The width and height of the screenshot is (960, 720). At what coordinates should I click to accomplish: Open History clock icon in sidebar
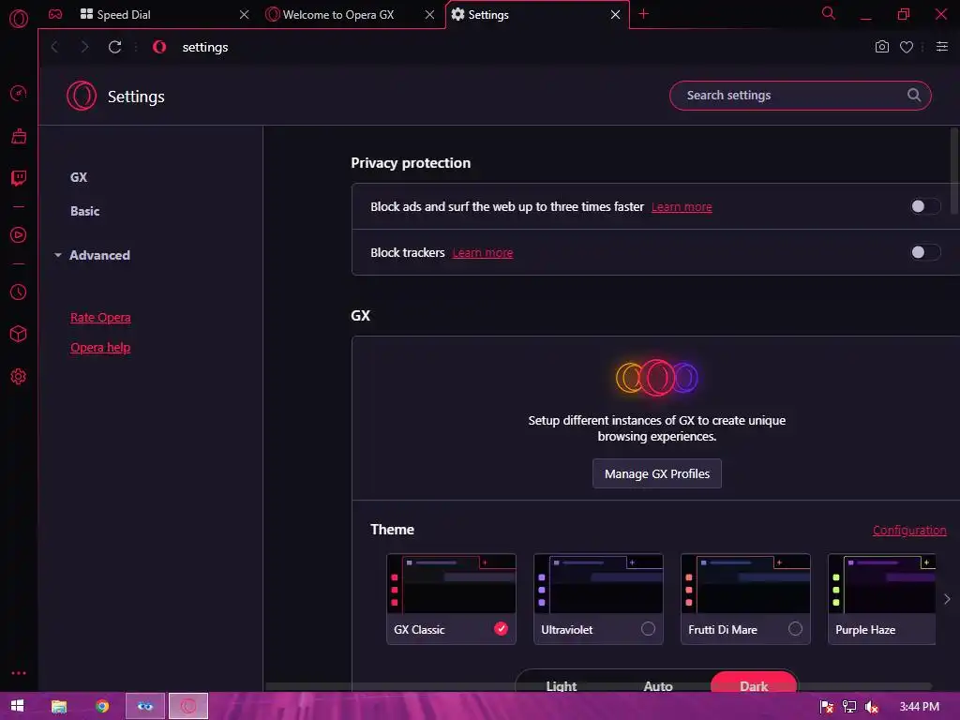(x=19, y=292)
